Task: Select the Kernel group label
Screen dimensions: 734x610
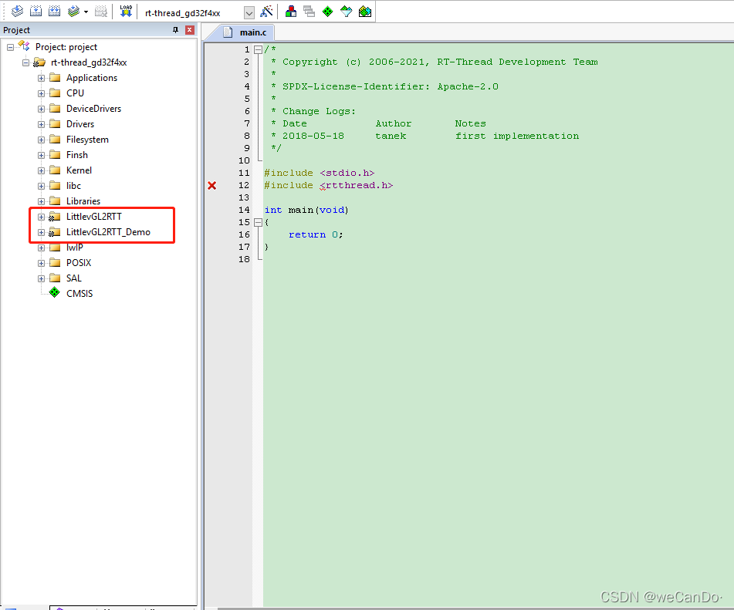Action: [79, 170]
